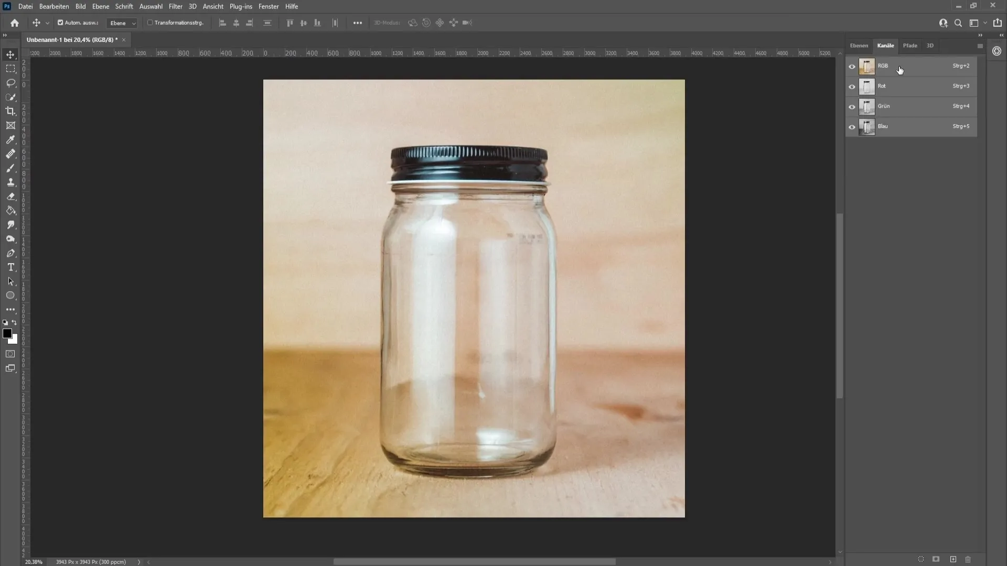Toggle visibility of Grün channel
The width and height of the screenshot is (1007, 566).
tap(852, 106)
